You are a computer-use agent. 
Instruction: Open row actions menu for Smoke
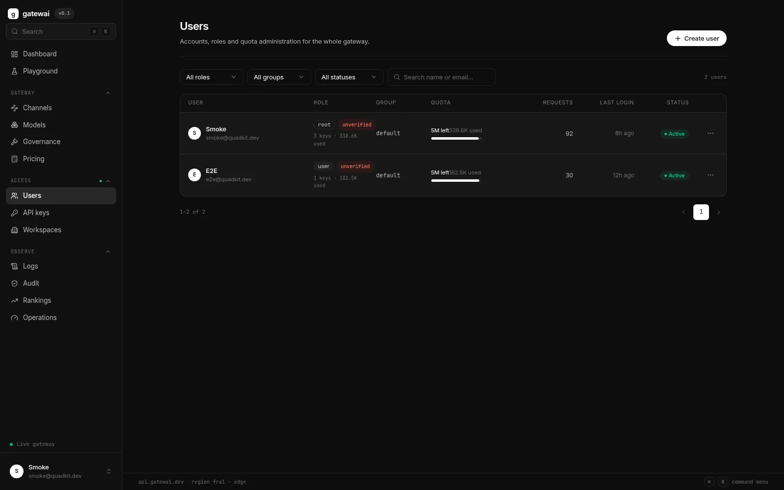[710, 133]
